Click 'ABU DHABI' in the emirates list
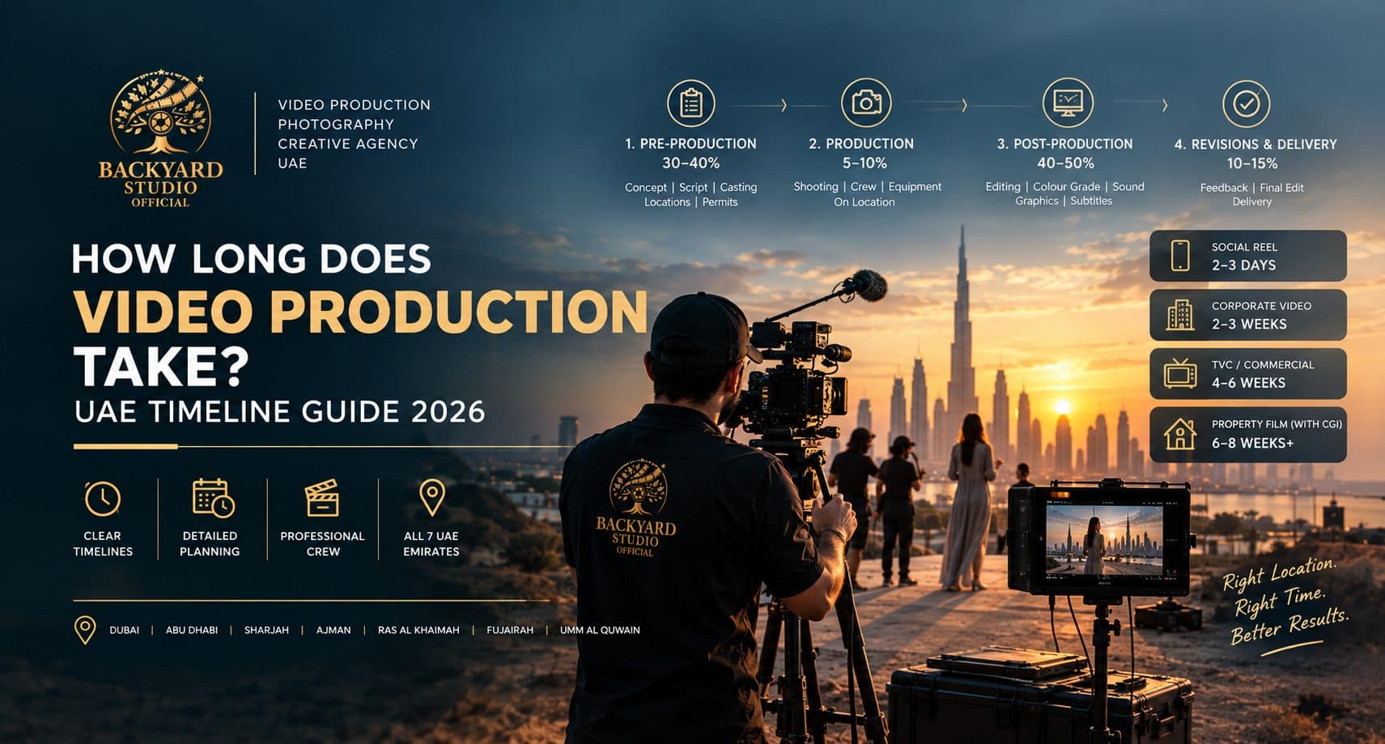This screenshot has height=744, width=1385. pos(192,630)
